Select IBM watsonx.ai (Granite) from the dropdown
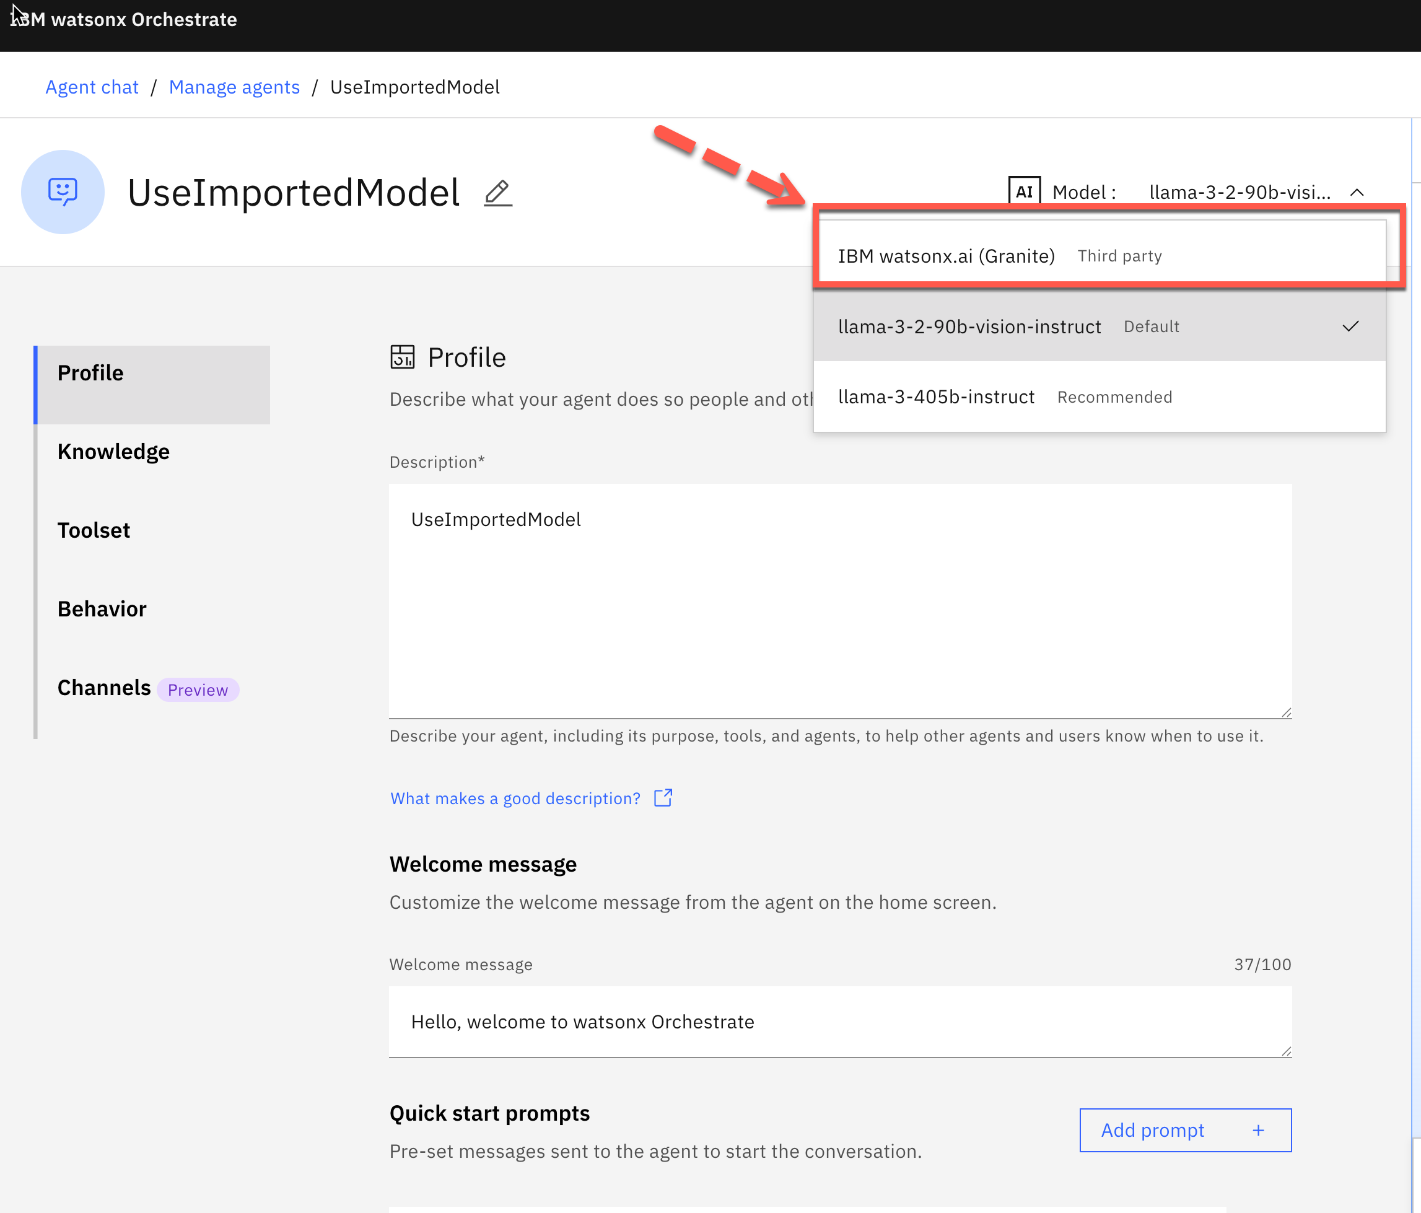The image size is (1421, 1213). pyautogui.click(x=947, y=255)
